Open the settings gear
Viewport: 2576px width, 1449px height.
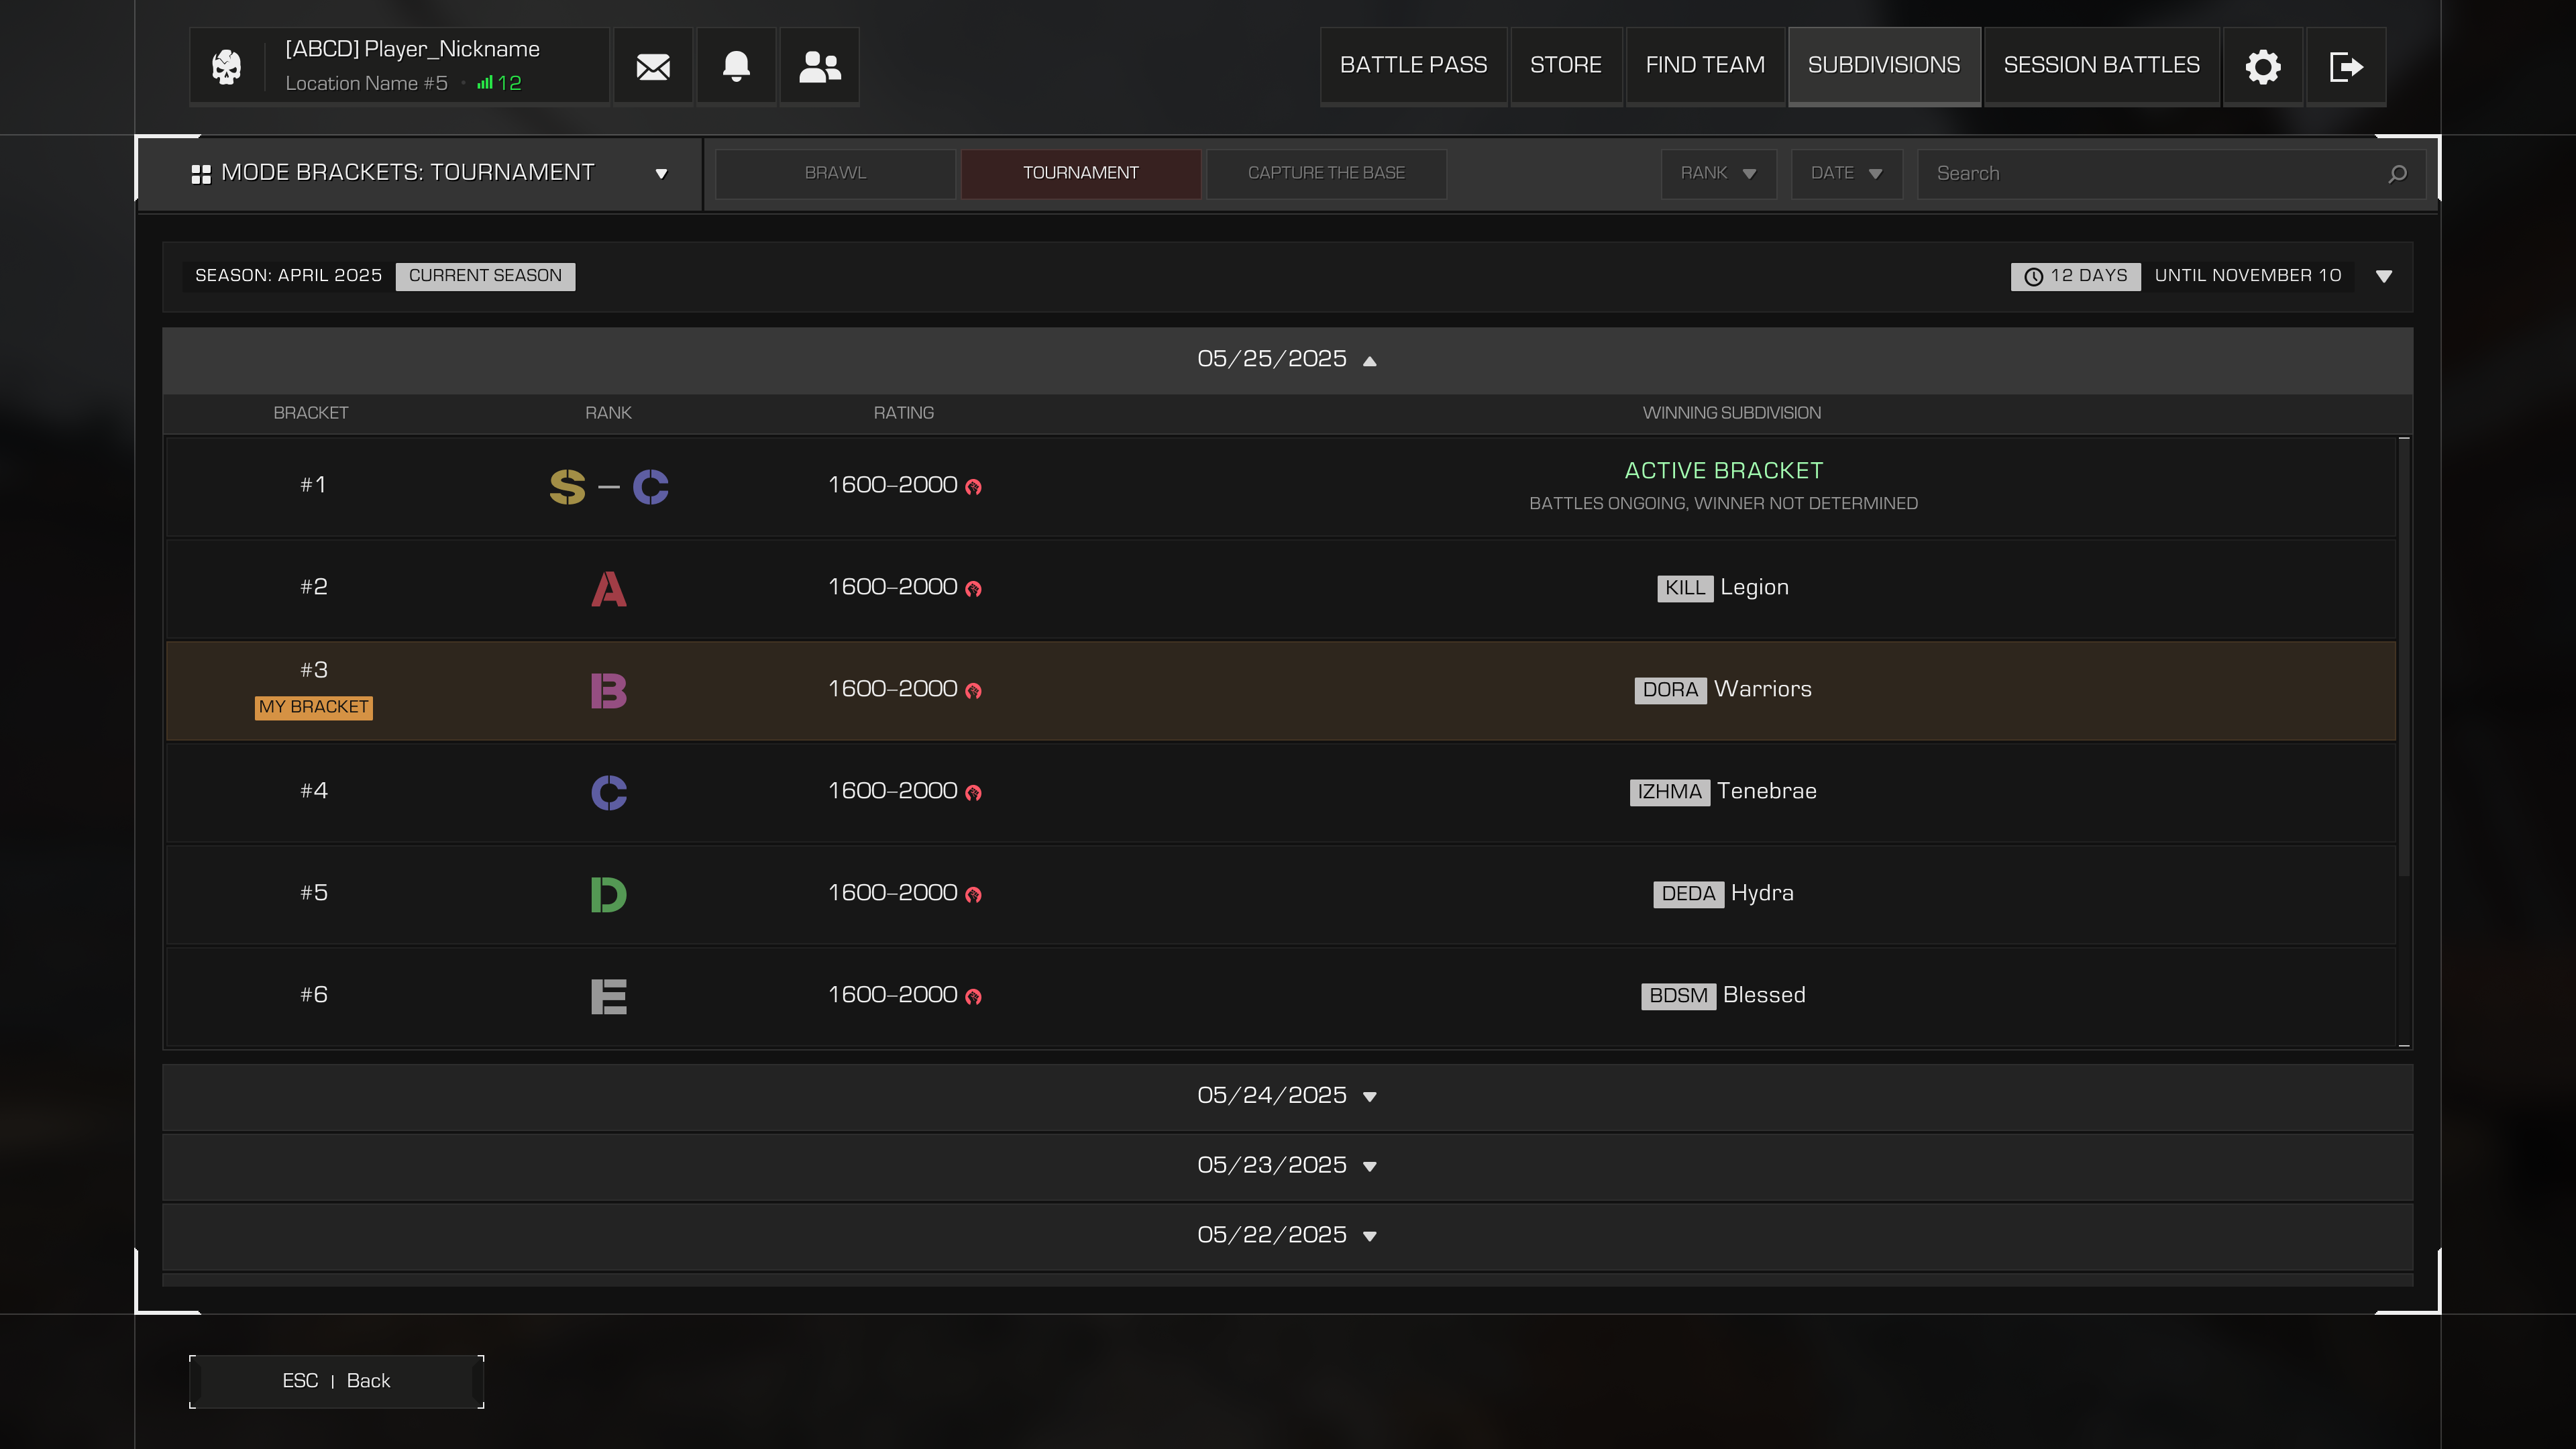2263,66
